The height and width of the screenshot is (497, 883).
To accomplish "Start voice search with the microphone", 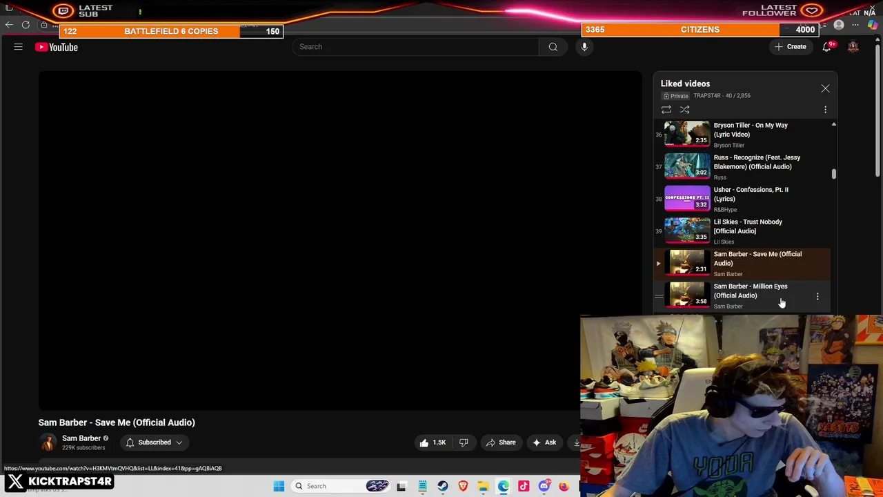I will pos(584,47).
